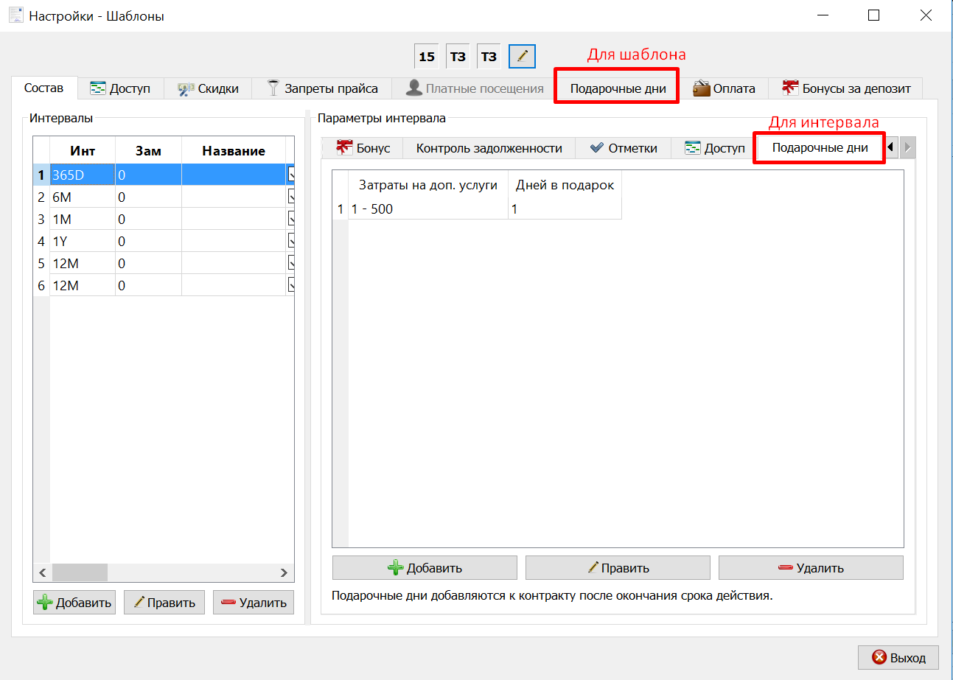Open the Оплата tab

coord(724,88)
